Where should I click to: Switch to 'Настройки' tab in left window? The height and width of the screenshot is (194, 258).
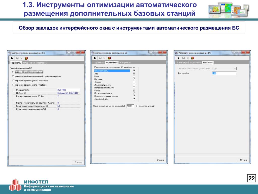(x=42, y=63)
